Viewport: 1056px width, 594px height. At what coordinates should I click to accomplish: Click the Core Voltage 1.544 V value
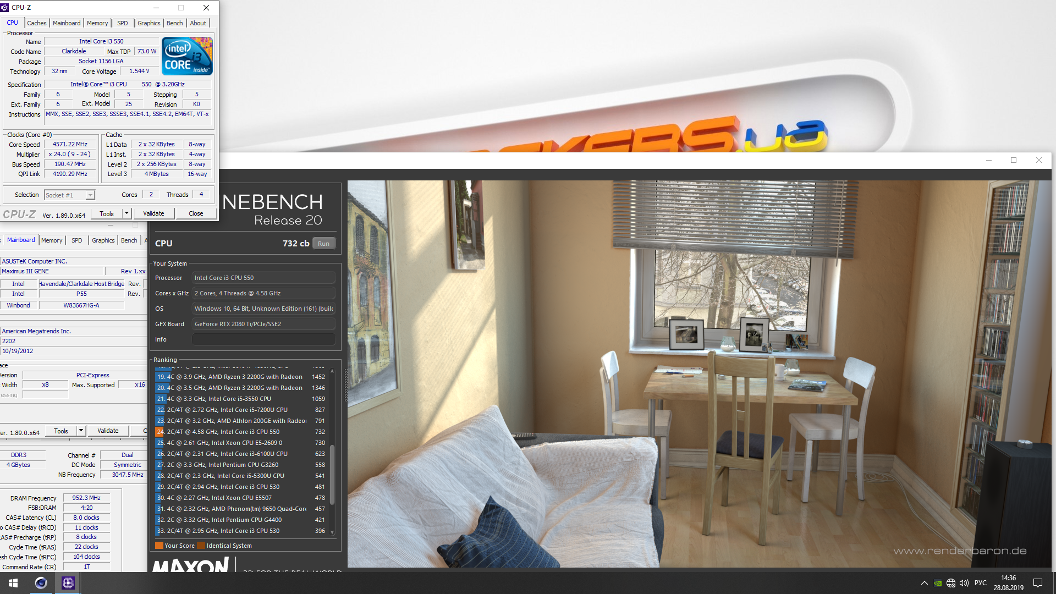tap(139, 71)
